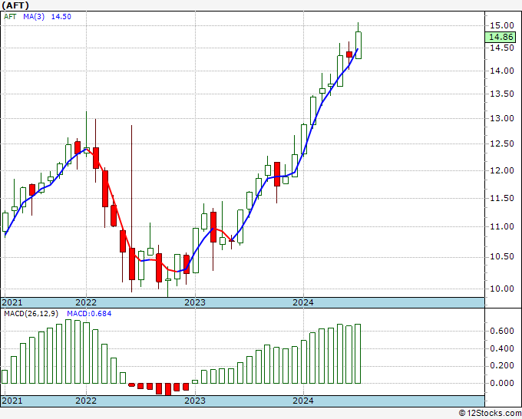Screen dimensions: 522x419
Task: Click the 15.00 price axis label
Action: click(502, 25)
